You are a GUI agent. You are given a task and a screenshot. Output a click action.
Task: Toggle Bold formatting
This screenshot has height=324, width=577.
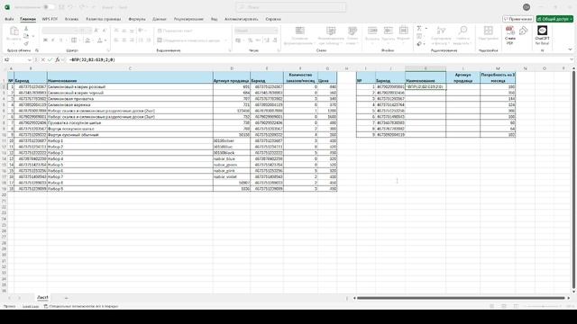point(45,40)
